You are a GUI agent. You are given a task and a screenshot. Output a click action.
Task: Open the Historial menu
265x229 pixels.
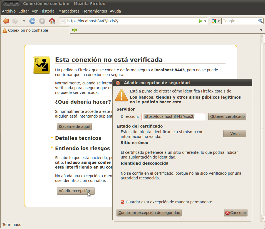[x=48, y=11]
